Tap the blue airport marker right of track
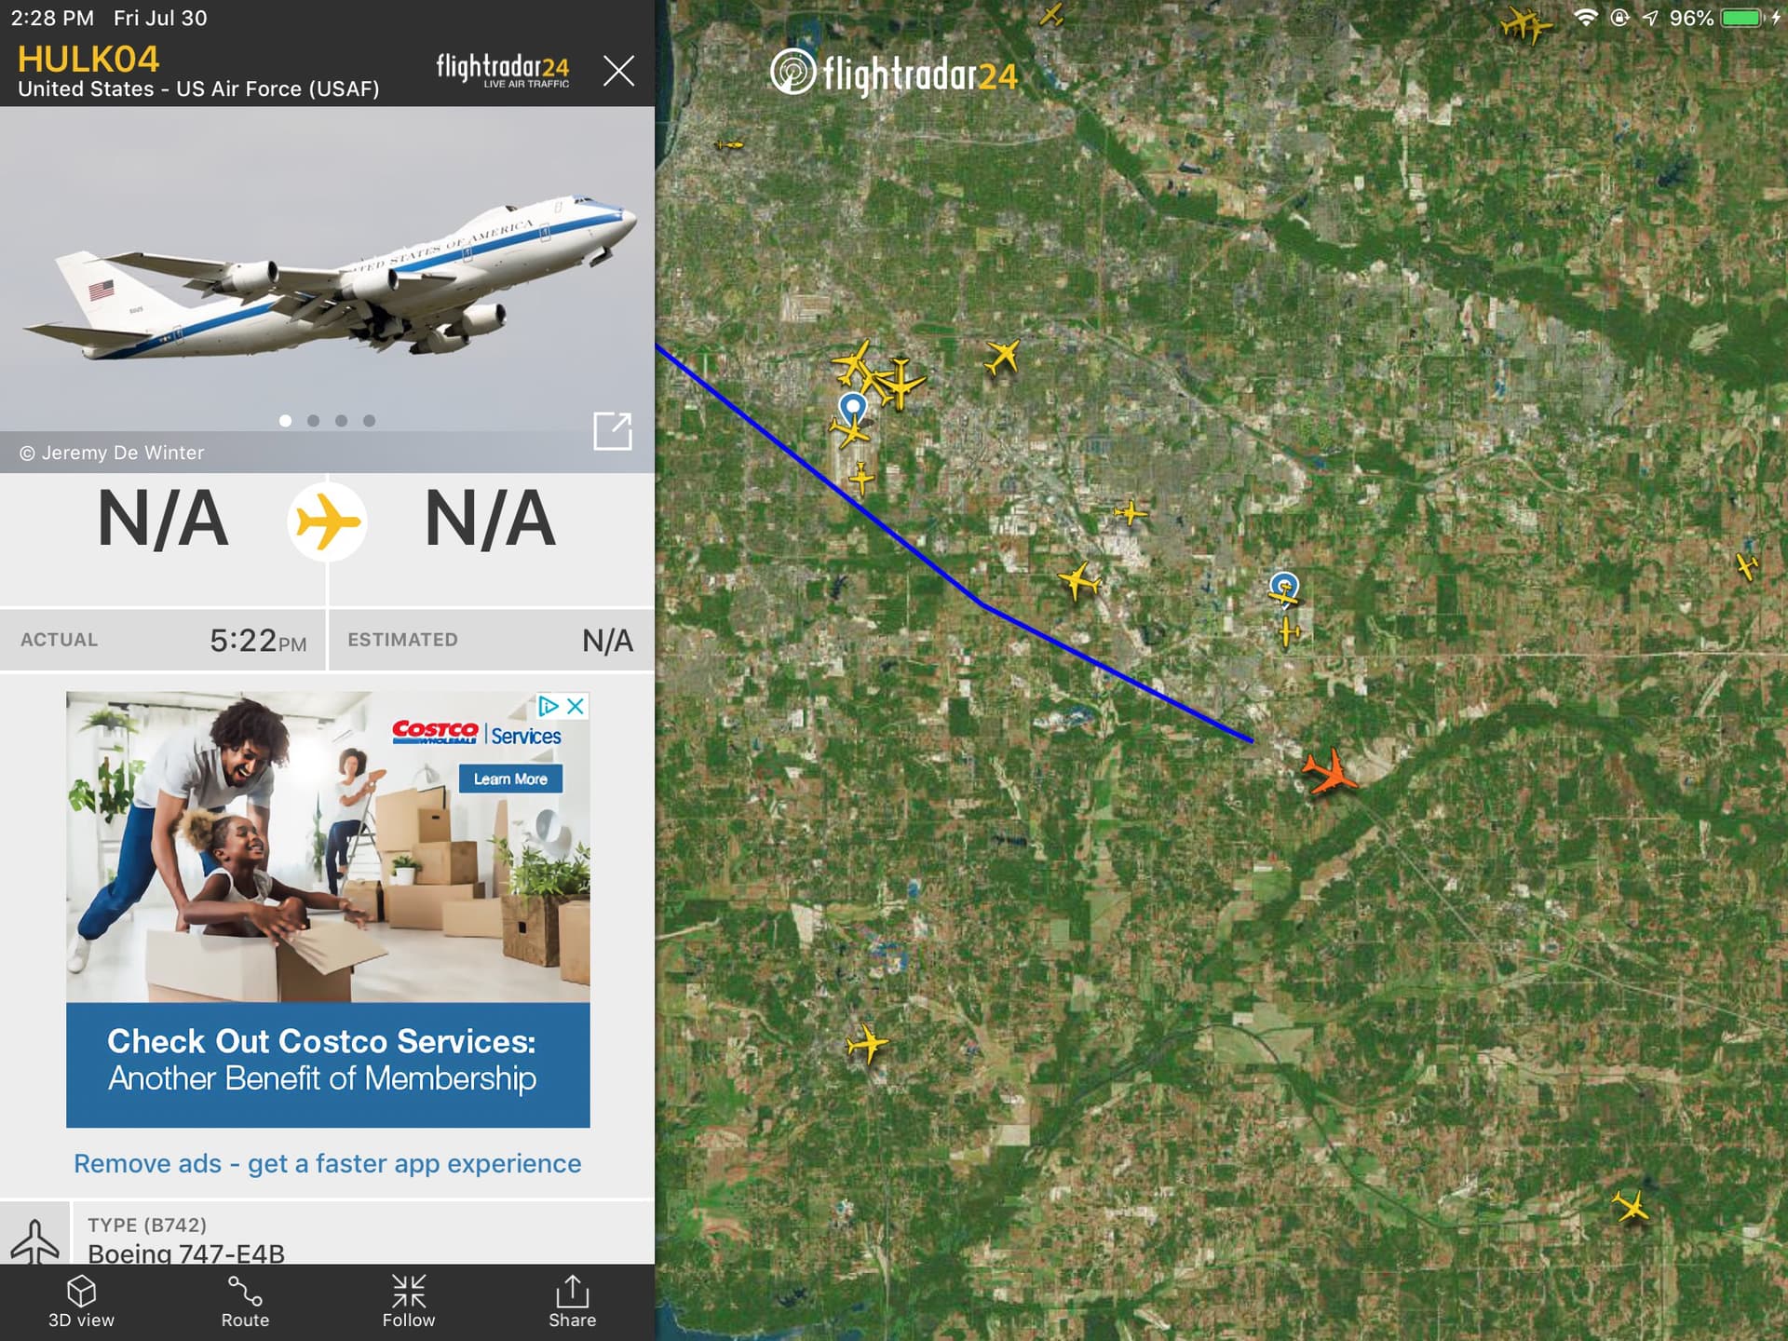Screen dimensions: 1788x1341 [x=1284, y=587]
